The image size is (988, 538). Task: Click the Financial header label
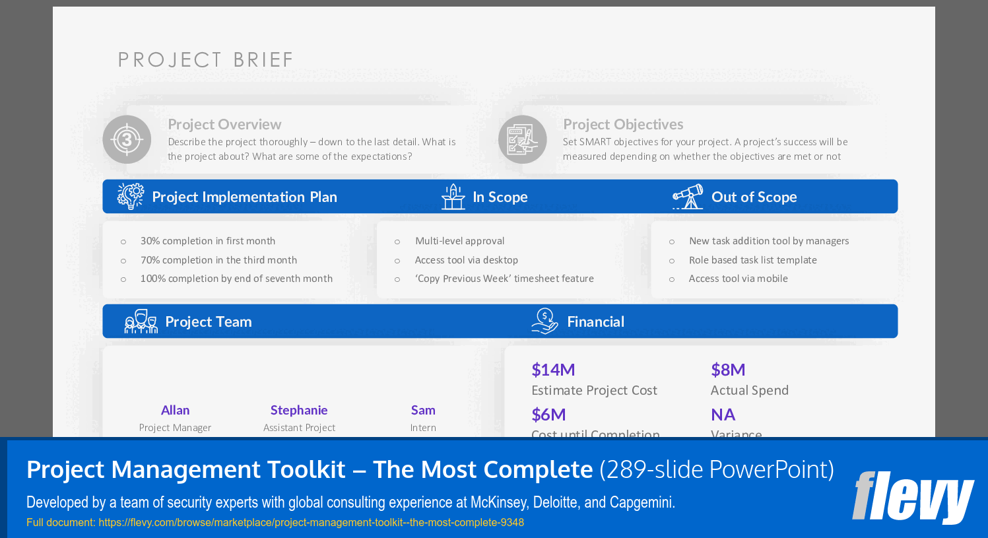point(595,321)
